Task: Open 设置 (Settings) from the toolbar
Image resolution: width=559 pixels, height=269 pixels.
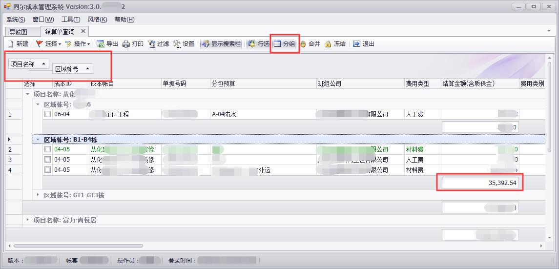Action: pos(177,44)
